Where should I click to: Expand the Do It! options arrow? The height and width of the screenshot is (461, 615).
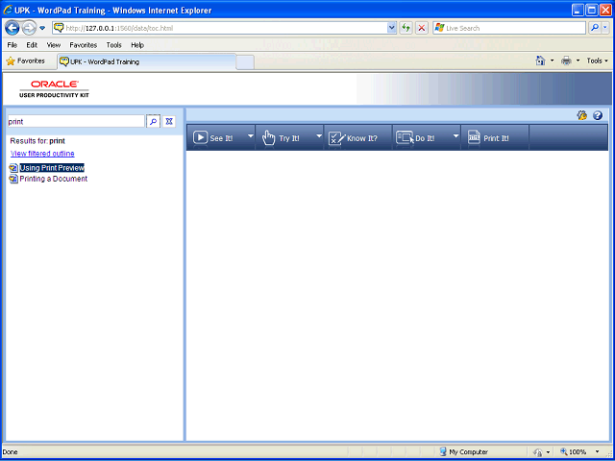455,136
